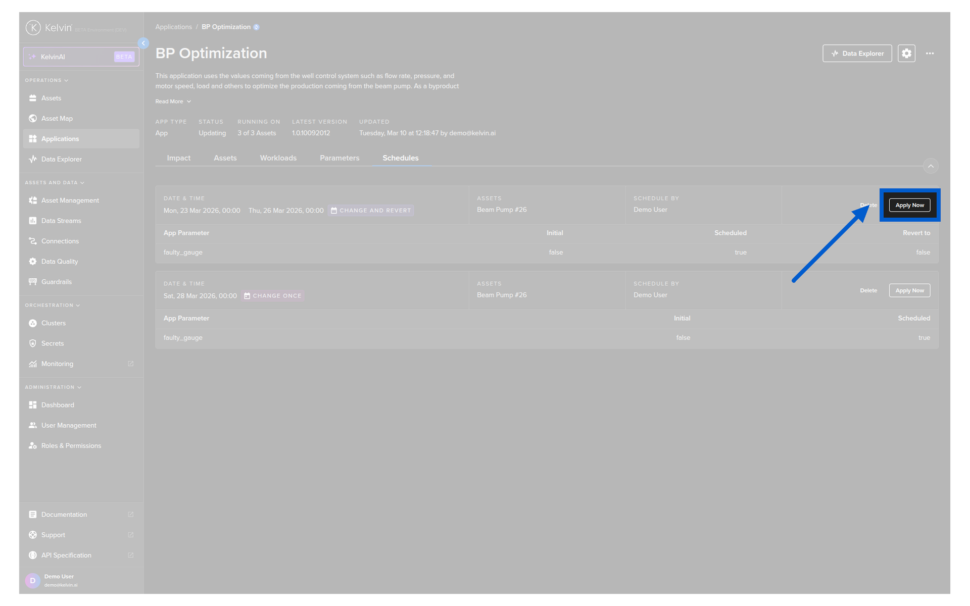The image size is (970, 606).
Task: Delete the 28 Mar schedule
Action: [868, 291]
